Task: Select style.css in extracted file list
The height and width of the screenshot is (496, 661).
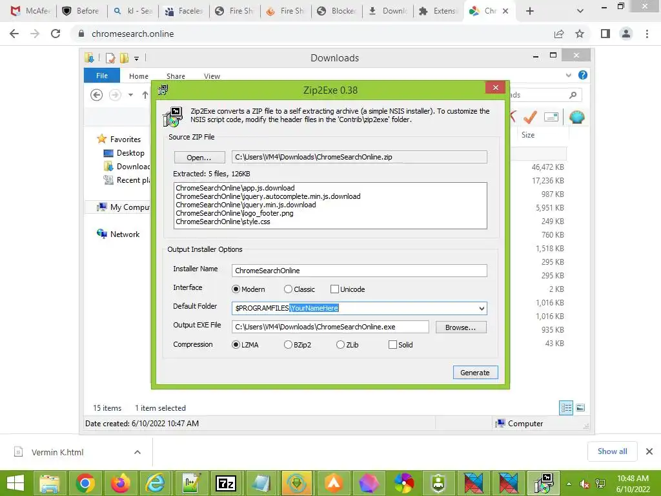Action: 223,222
